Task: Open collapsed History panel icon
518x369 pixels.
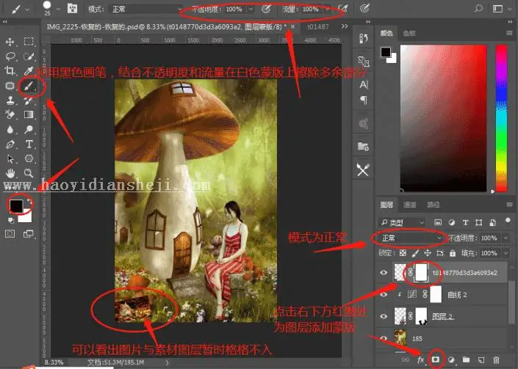Action: (x=364, y=38)
